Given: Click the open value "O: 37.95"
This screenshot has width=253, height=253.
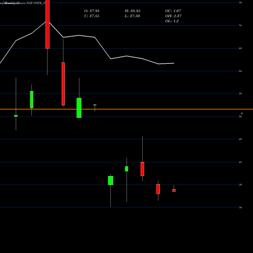Looking at the screenshot, I should point(92,11).
